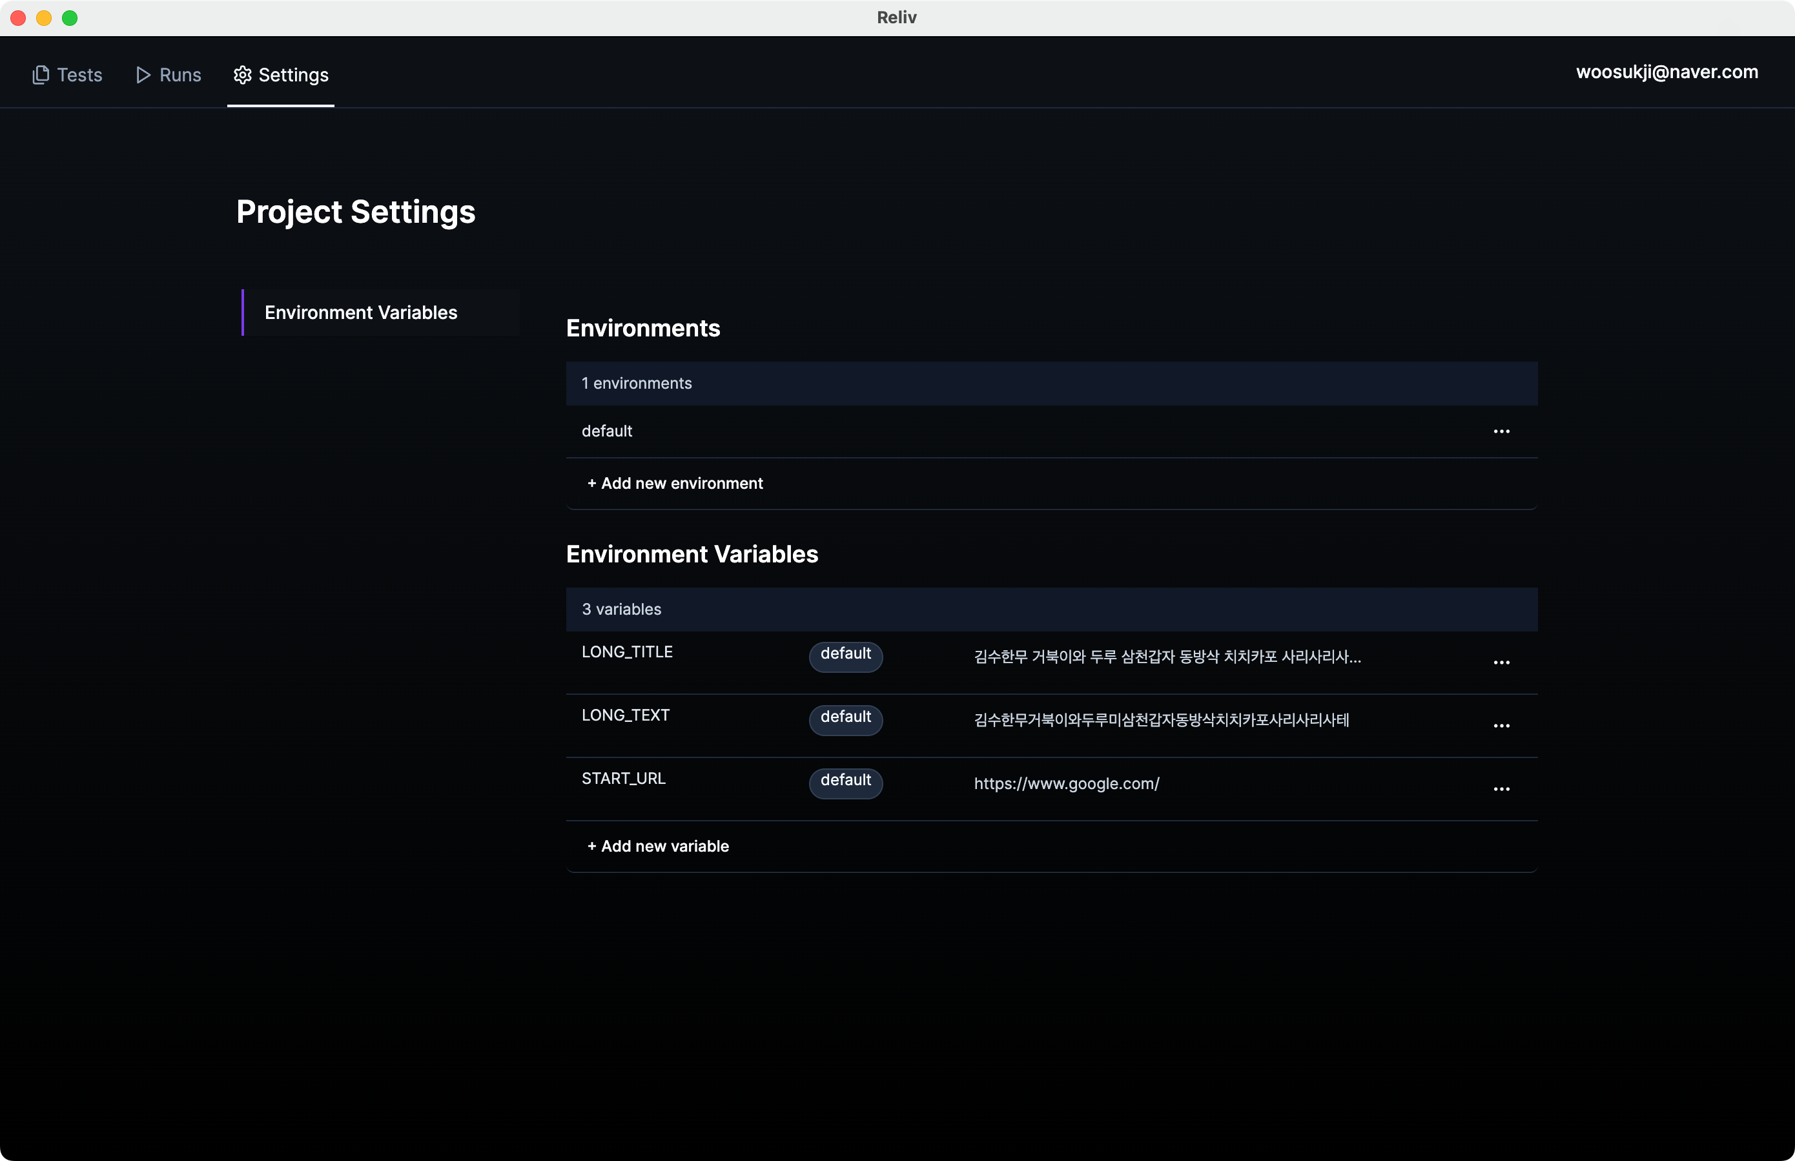Click the Tests tab documents icon
The height and width of the screenshot is (1161, 1795).
click(41, 75)
